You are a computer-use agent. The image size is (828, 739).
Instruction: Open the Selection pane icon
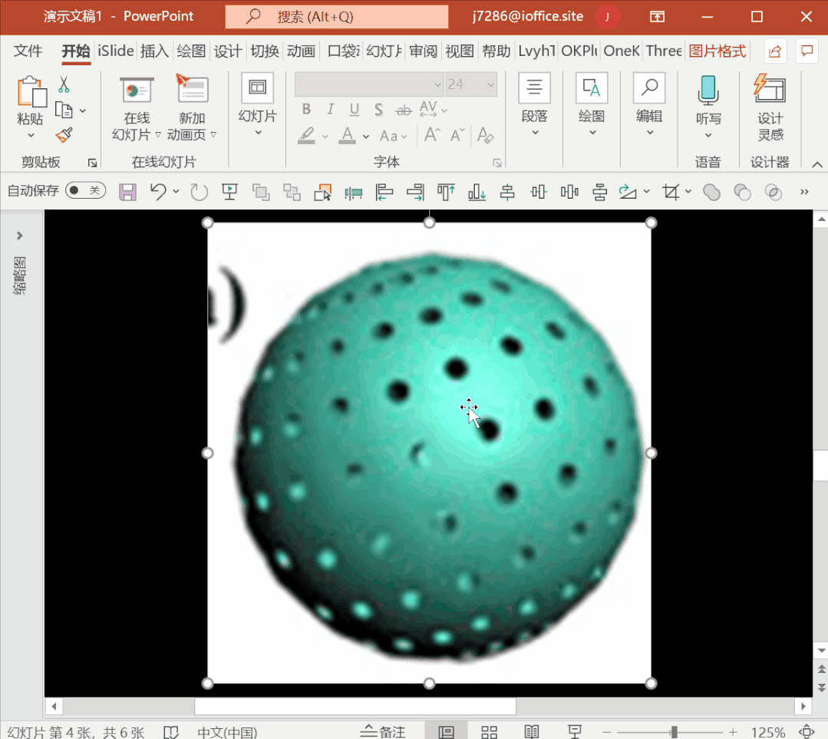coord(322,192)
